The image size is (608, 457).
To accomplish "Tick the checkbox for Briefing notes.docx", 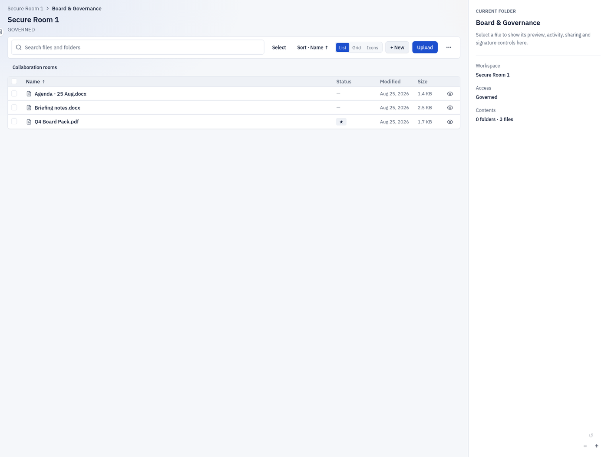I will click(14, 108).
